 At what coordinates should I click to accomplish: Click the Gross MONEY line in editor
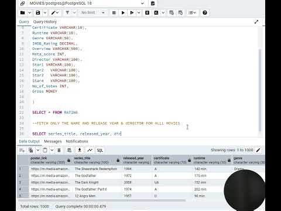tap(44, 91)
